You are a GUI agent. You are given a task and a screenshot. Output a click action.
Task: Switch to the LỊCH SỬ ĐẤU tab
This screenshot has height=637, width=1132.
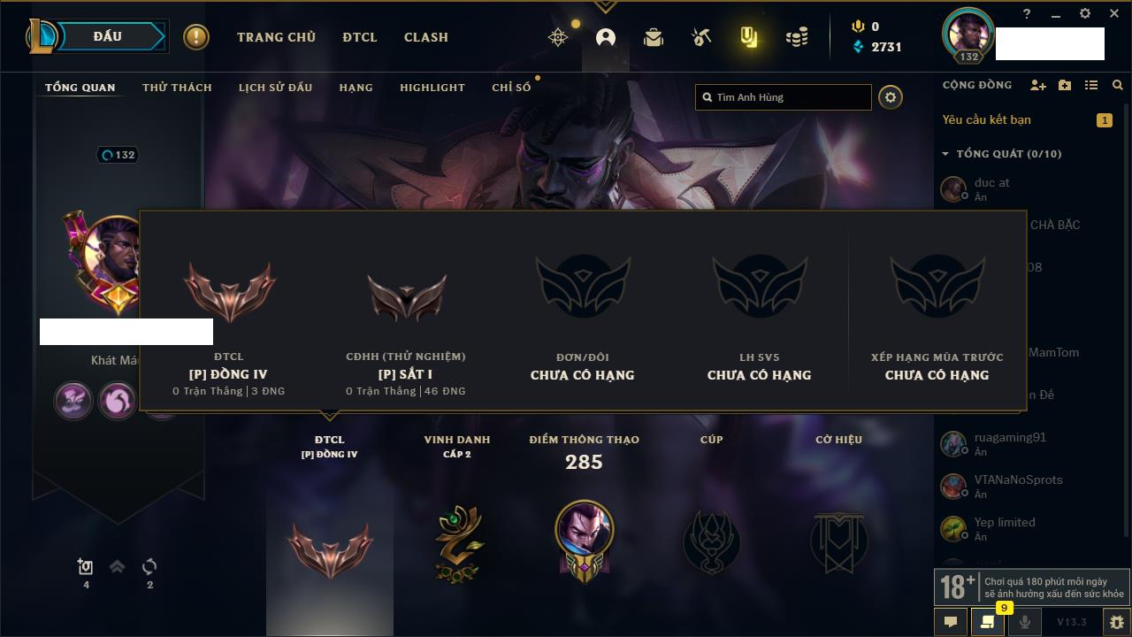[275, 88]
